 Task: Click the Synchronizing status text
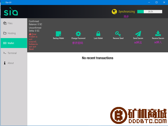[x=127, y=11]
